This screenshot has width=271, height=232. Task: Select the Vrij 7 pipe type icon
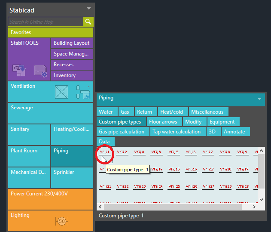208,152
